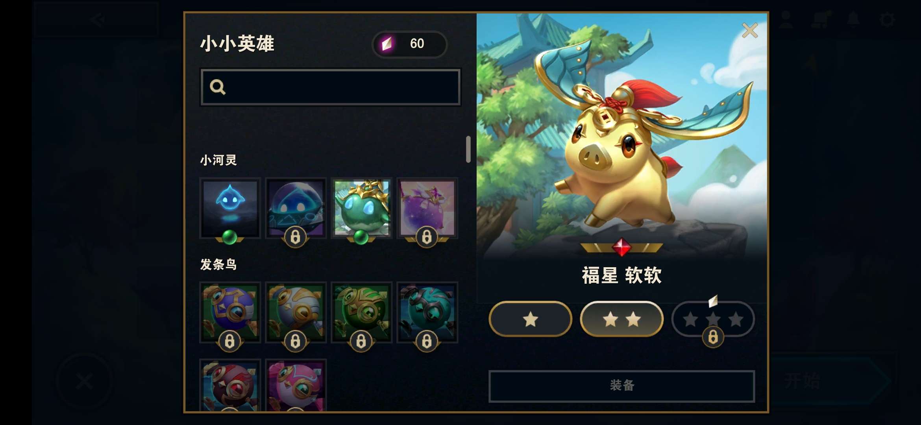Image resolution: width=921 pixels, height=425 pixels.
Task: Click the red gem rarity icon
Action: tap(621, 247)
